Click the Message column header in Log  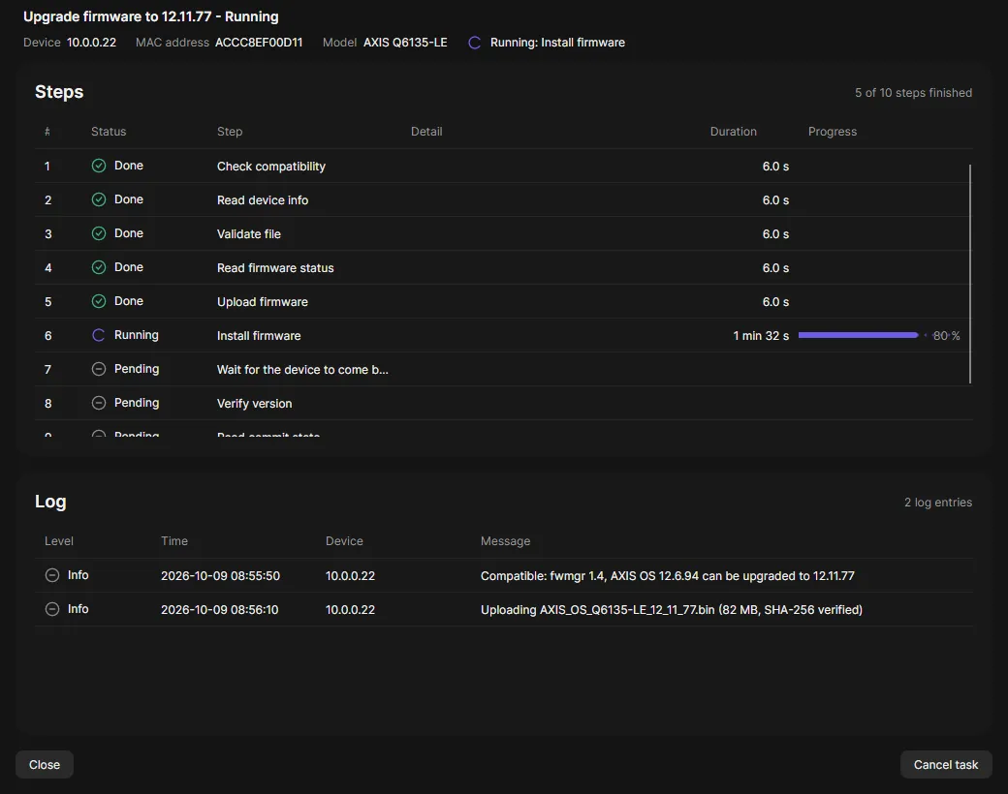pos(505,541)
